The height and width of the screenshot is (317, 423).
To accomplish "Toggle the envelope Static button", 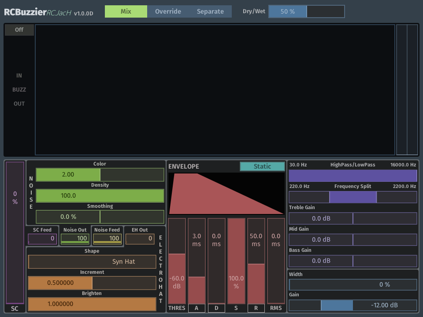I will pos(262,166).
